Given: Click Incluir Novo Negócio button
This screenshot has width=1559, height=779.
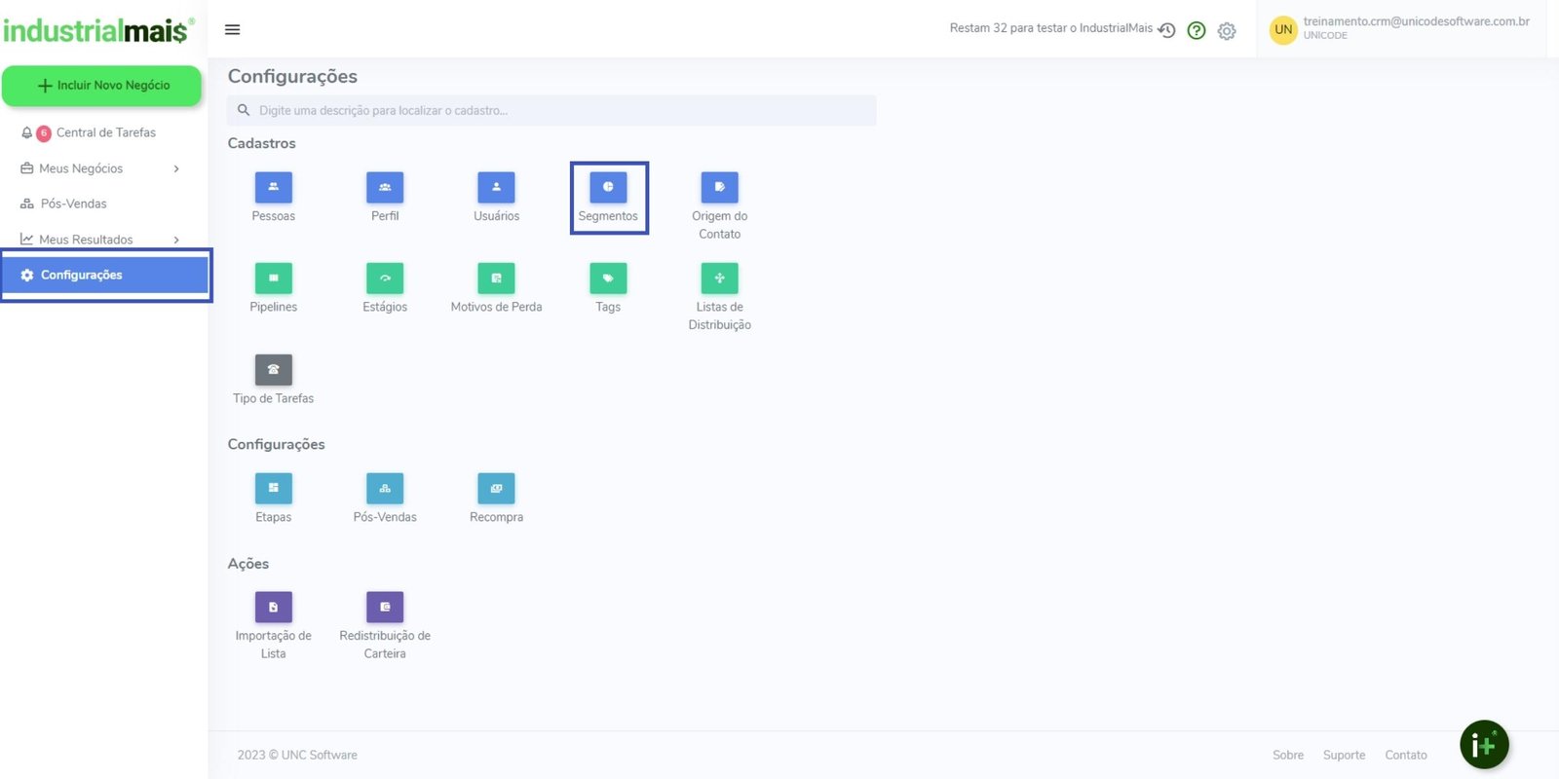Looking at the screenshot, I should tap(102, 86).
